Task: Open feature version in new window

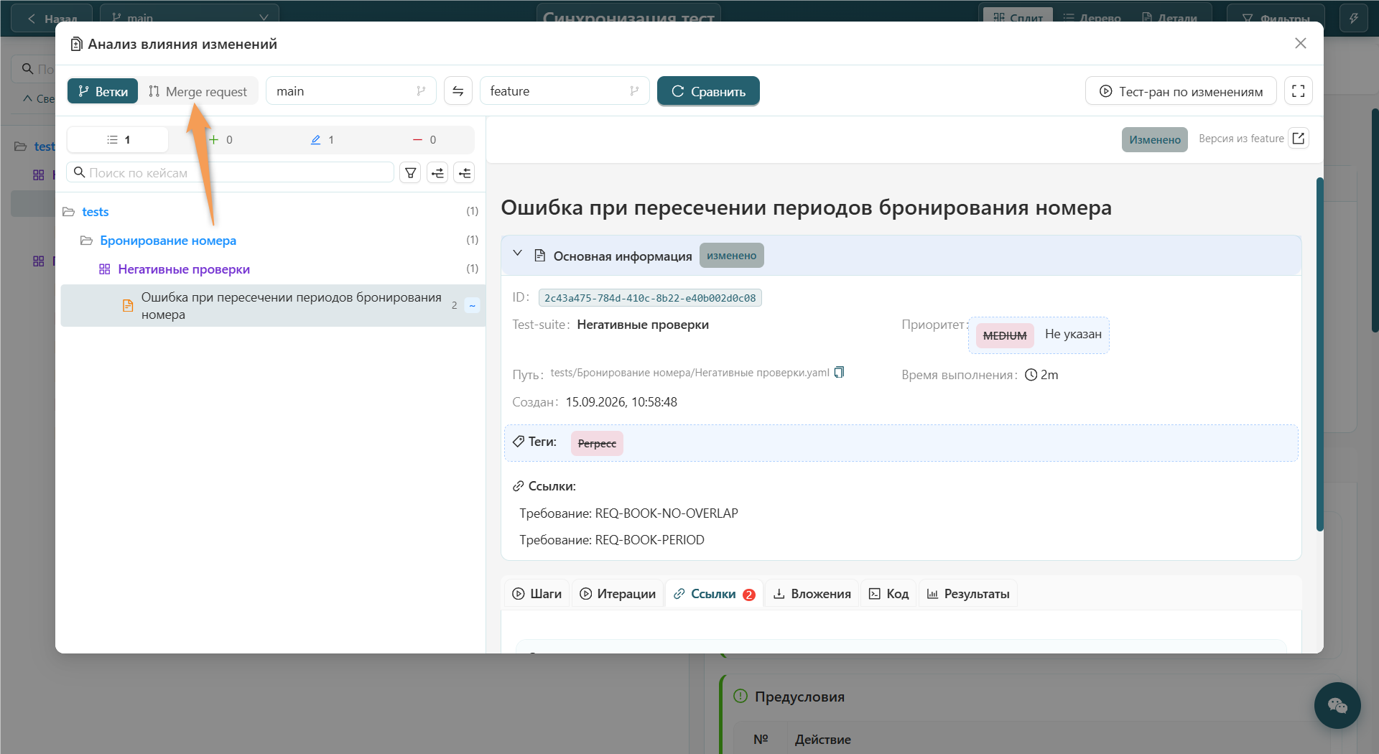Action: point(1299,139)
